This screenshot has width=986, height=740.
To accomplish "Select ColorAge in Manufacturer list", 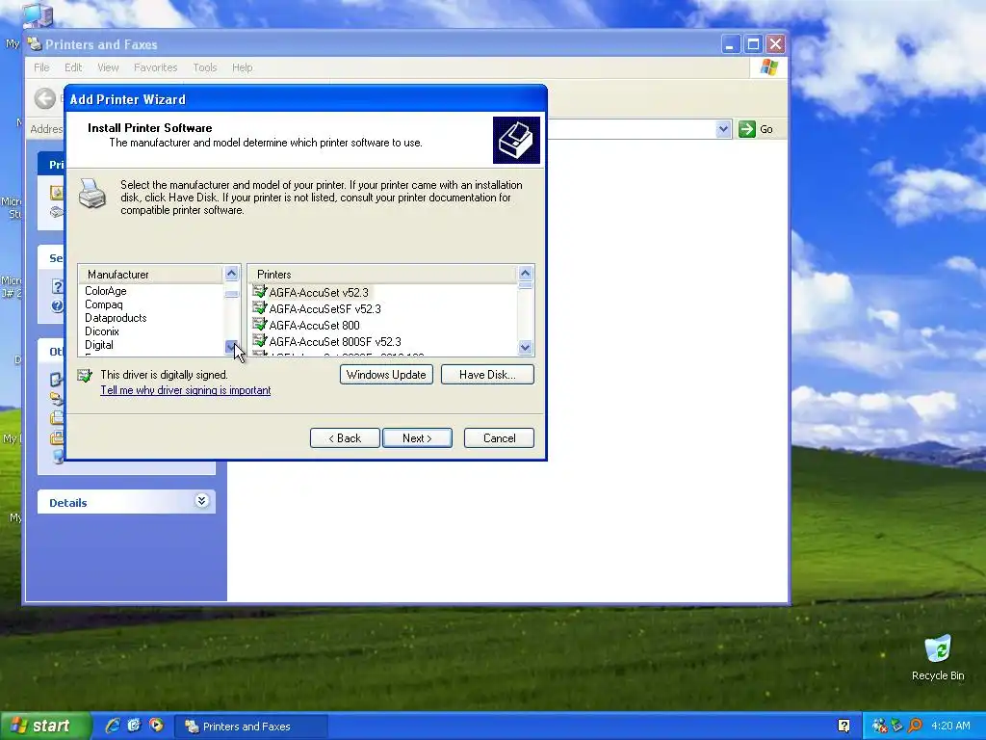I will click(106, 291).
